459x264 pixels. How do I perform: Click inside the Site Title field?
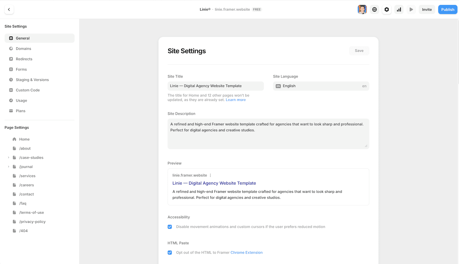pyautogui.click(x=215, y=86)
